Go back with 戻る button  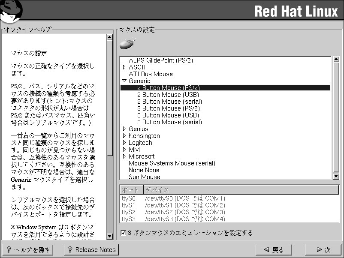click(x=273, y=250)
